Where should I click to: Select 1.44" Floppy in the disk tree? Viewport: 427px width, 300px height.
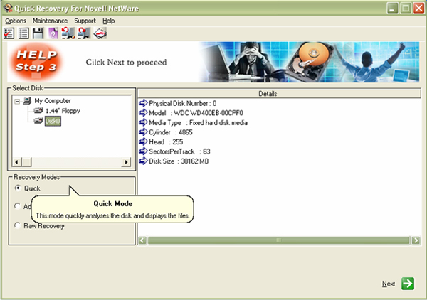[x=63, y=111]
